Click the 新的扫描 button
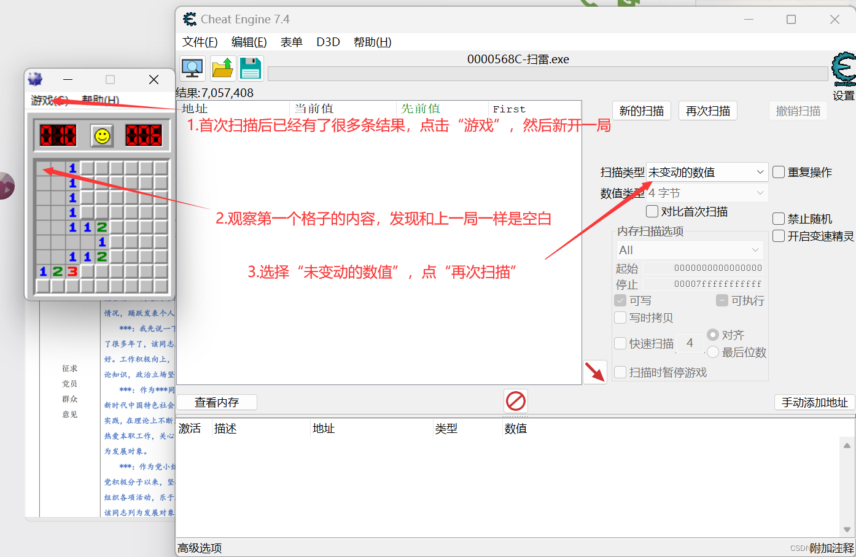Viewport: 856px width, 557px height. coord(642,111)
